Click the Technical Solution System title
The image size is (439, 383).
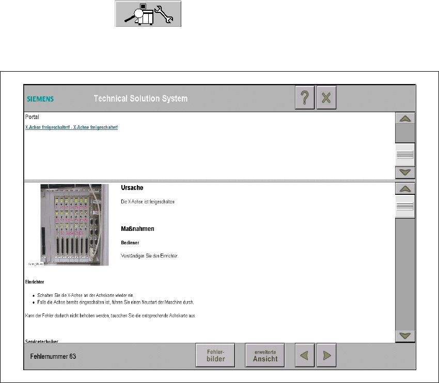140,98
